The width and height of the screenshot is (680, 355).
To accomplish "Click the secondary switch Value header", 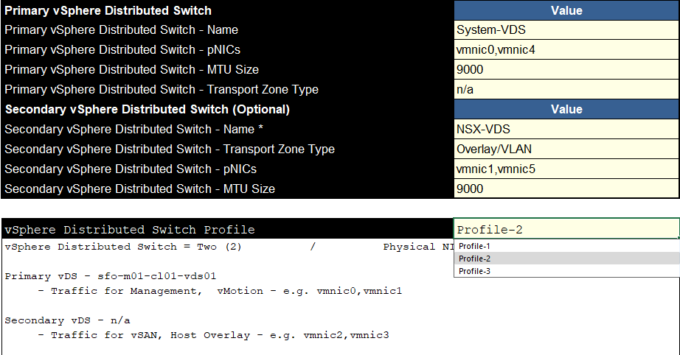I will (566, 109).
